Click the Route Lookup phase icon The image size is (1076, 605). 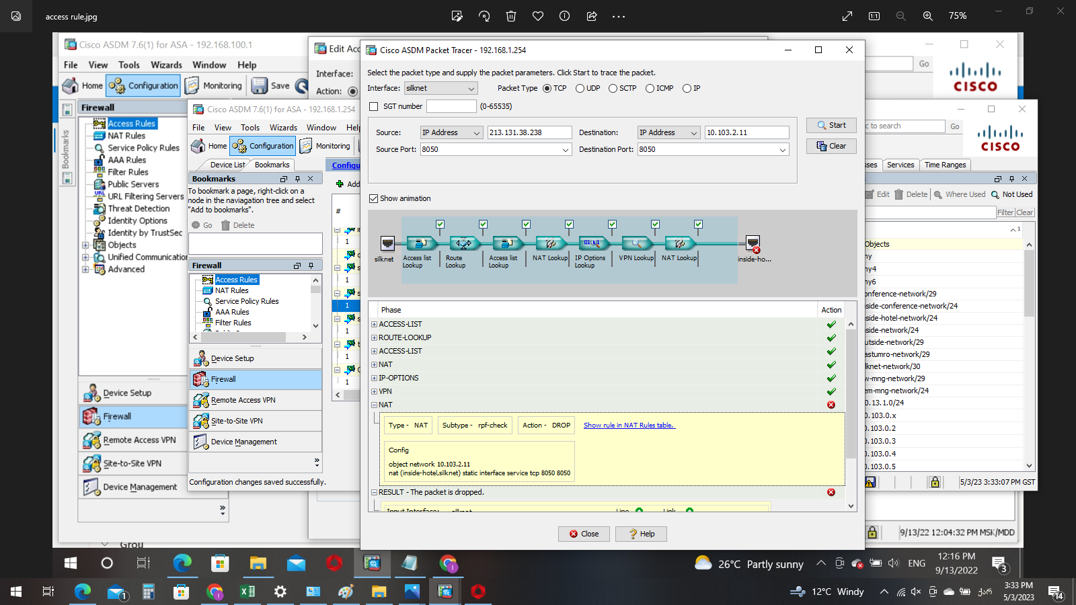pyautogui.click(x=464, y=243)
